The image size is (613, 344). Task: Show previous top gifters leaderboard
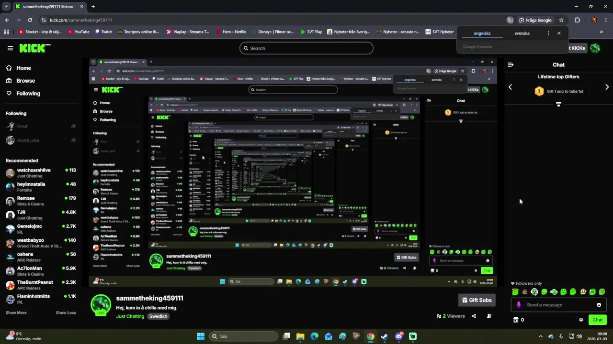(x=510, y=87)
